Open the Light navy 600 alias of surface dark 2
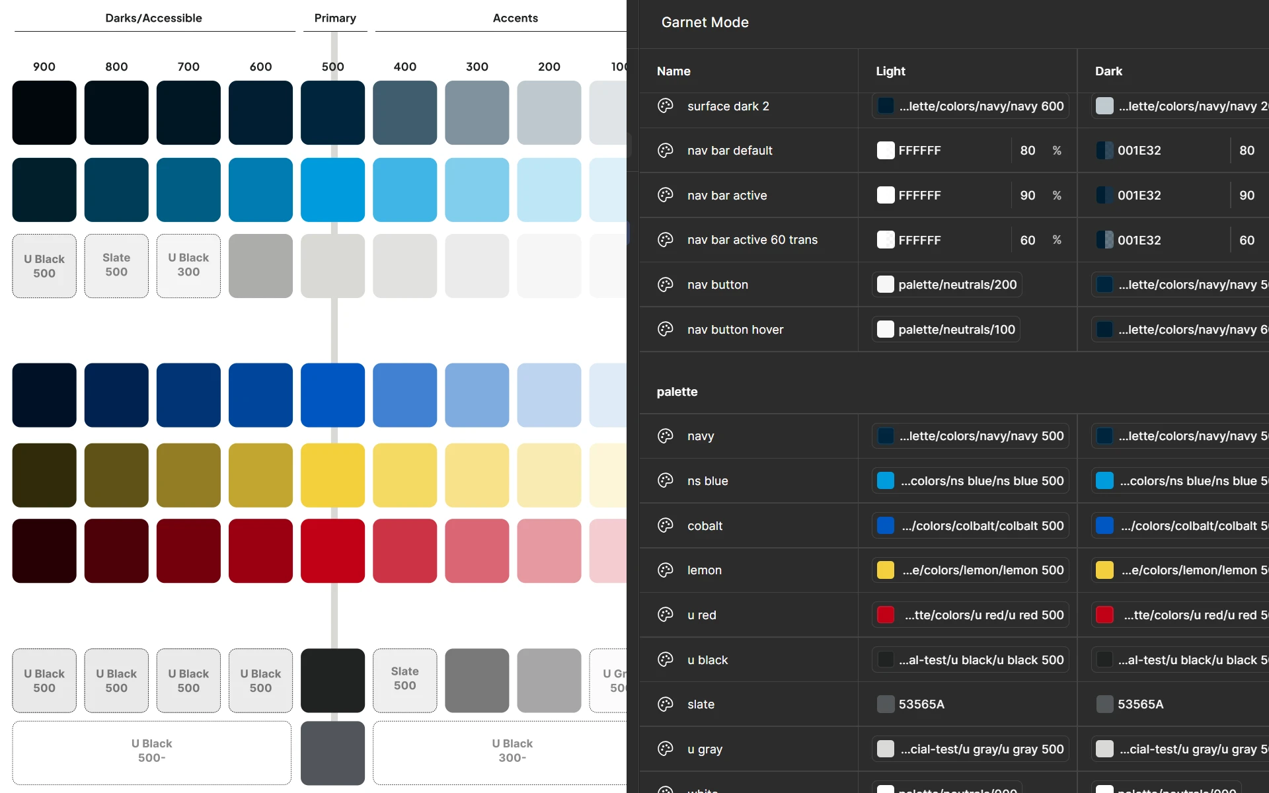 [970, 106]
